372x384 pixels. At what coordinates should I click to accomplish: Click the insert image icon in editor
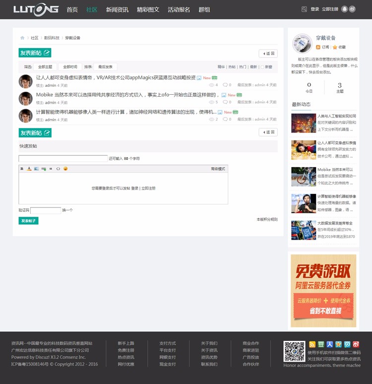click(x=36, y=169)
